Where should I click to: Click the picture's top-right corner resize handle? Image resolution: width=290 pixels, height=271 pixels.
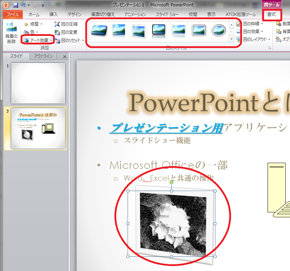tap(215, 191)
